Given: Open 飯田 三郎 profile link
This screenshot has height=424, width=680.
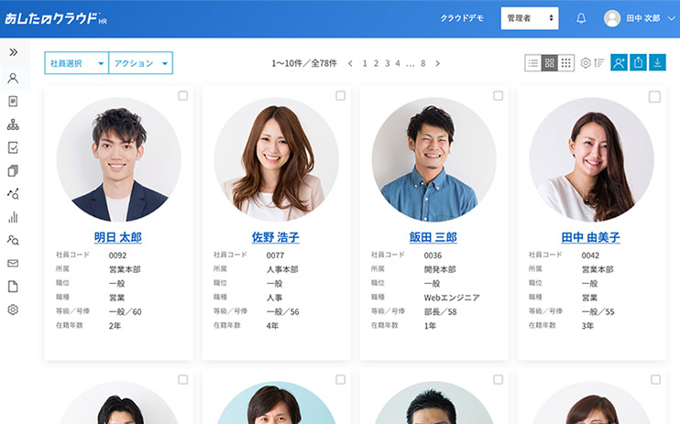Looking at the screenshot, I should pyautogui.click(x=433, y=237).
